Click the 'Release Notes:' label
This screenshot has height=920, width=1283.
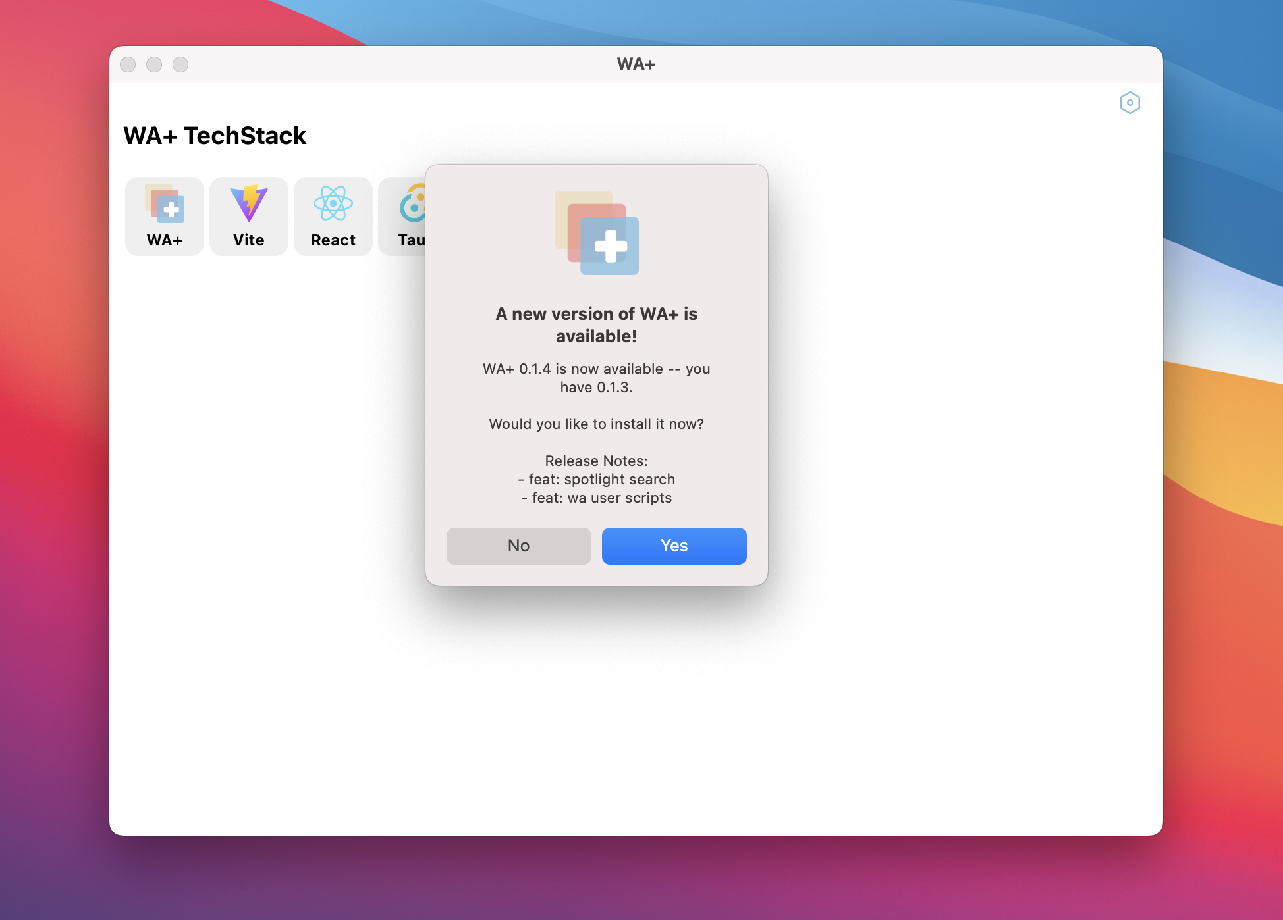coord(596,461)
